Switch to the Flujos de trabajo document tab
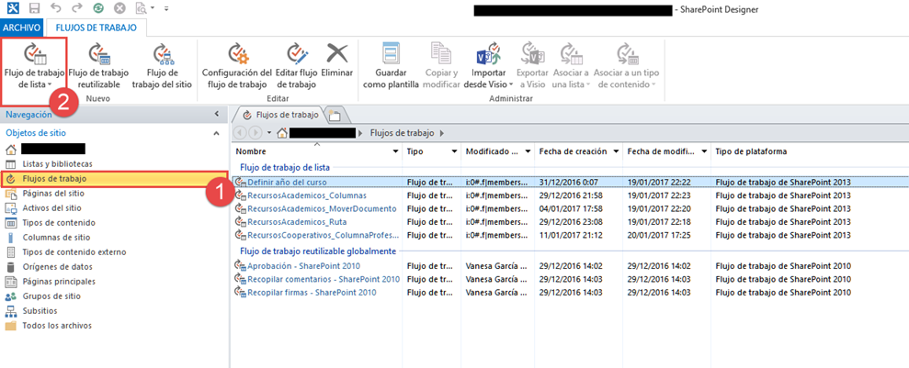 tap(280, 115)
